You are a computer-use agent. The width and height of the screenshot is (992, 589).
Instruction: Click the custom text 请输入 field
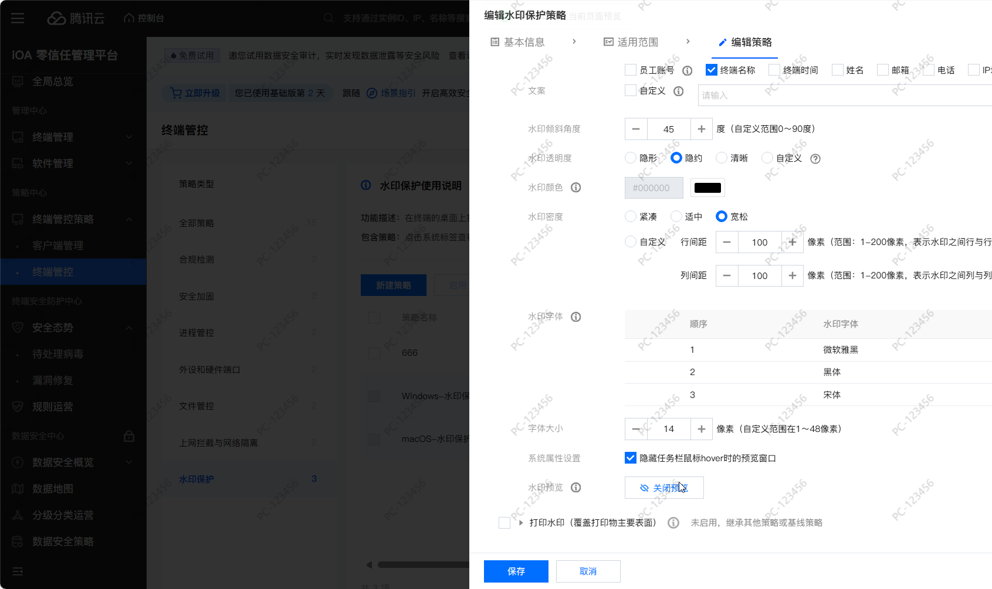click(845, 95)
